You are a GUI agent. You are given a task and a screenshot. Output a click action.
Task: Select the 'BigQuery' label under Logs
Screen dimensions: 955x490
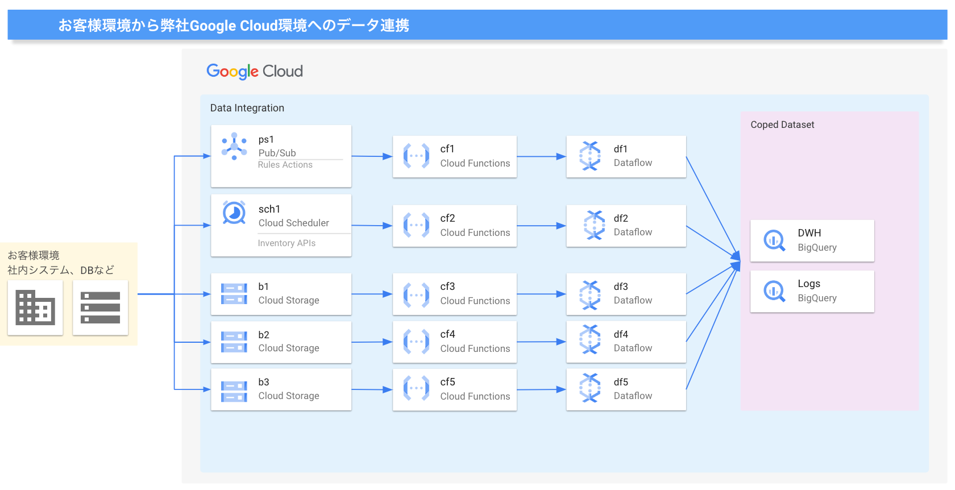click(x=817, y=298)
